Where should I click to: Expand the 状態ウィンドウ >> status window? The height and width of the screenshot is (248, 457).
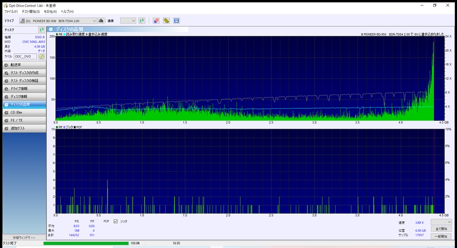(23, 238)
